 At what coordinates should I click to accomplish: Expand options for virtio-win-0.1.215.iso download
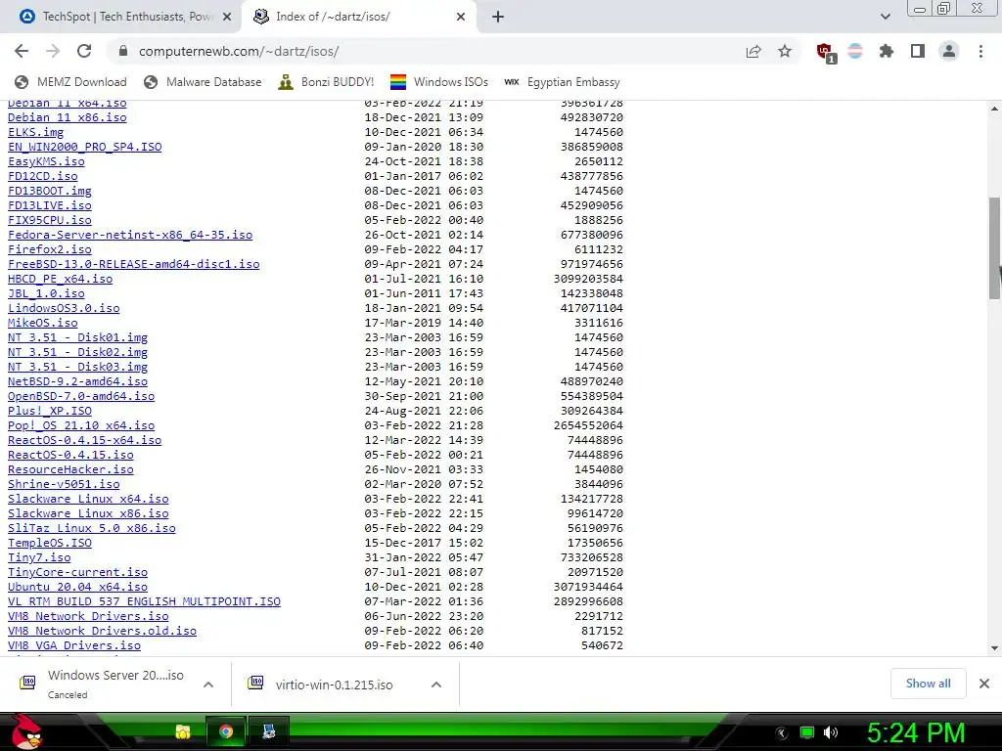pyautogui.click(x=436, y=685)
